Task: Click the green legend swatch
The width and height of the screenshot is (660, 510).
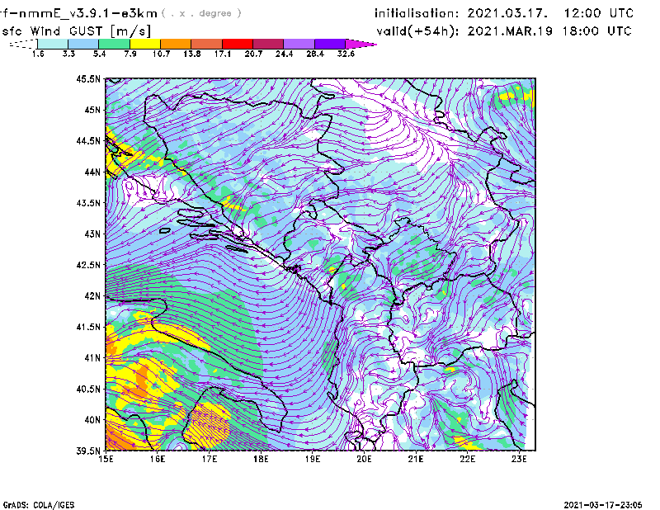Action: tap(114, 44)
